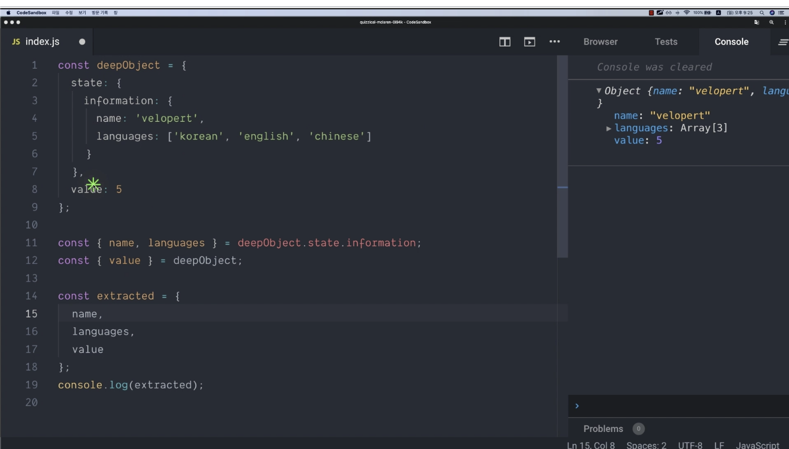This screenshot has height=449, width=789.
Task: Click the Wi-Fi status icon
Action: (687, 12)
